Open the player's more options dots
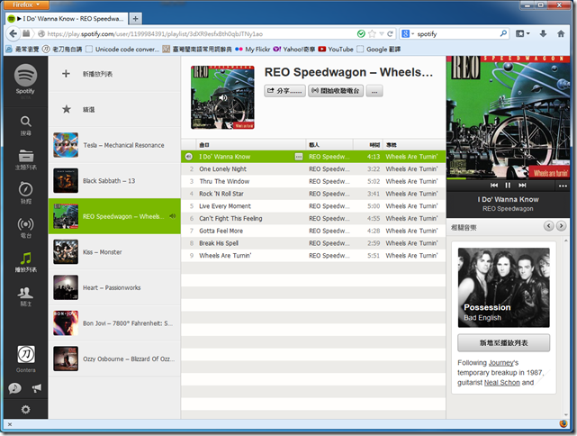The image size is (577, 436). [563, 186]
